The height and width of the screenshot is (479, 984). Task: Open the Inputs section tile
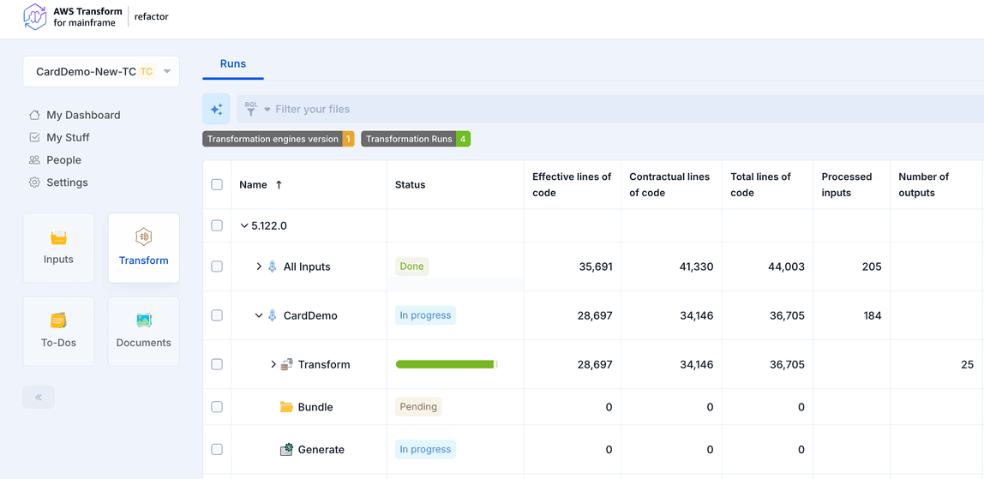[x=58, y=248]
